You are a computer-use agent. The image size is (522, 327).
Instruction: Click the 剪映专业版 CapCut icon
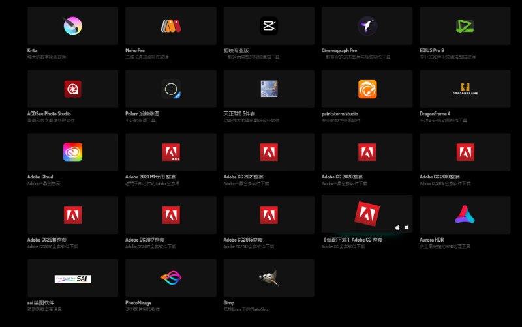pyautogui.click(x=268, y=25)
